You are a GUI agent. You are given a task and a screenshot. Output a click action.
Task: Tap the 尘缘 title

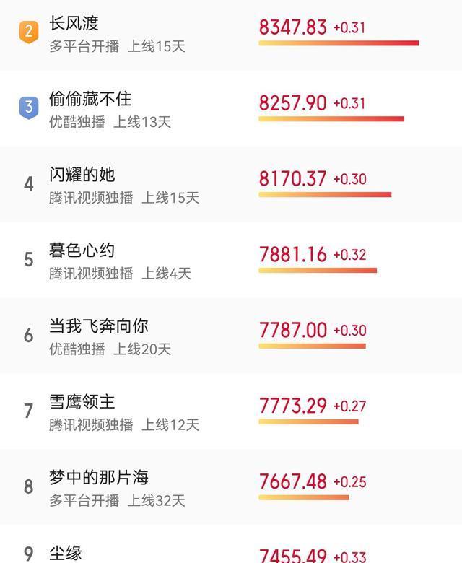click(x=66, y=554)
